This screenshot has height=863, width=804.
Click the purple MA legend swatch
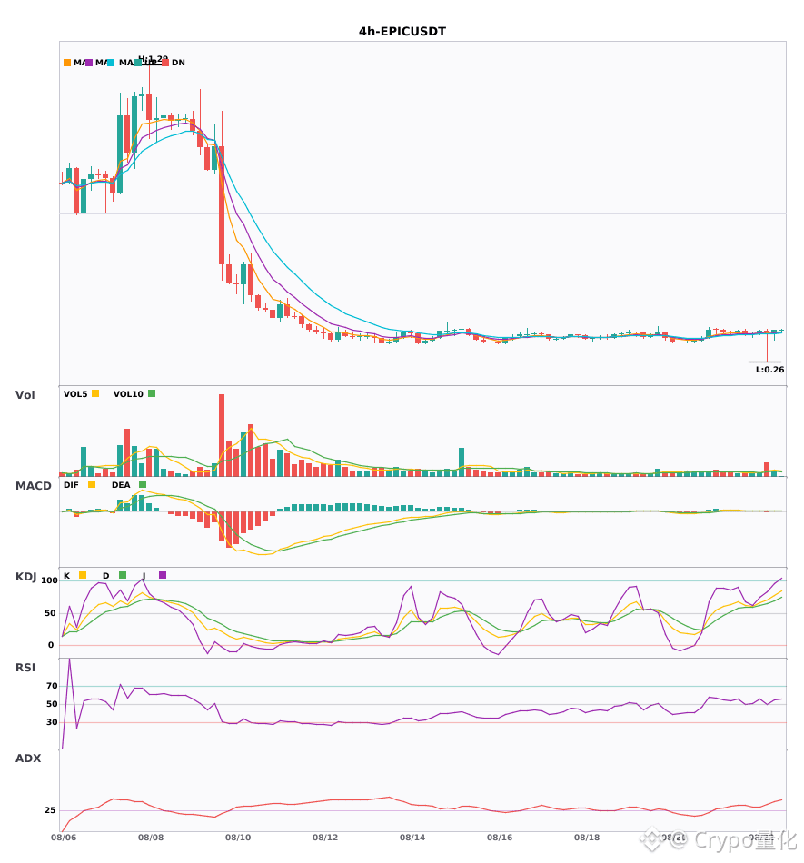click(89, 63)
